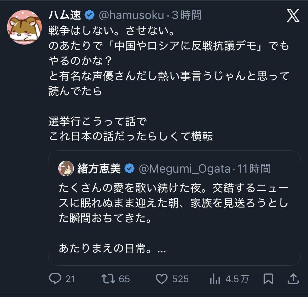The width and height of the screenshot is (308, 297).
Task: Open the 11時間 quoted post timestamp
Action: tap(254, 169)
